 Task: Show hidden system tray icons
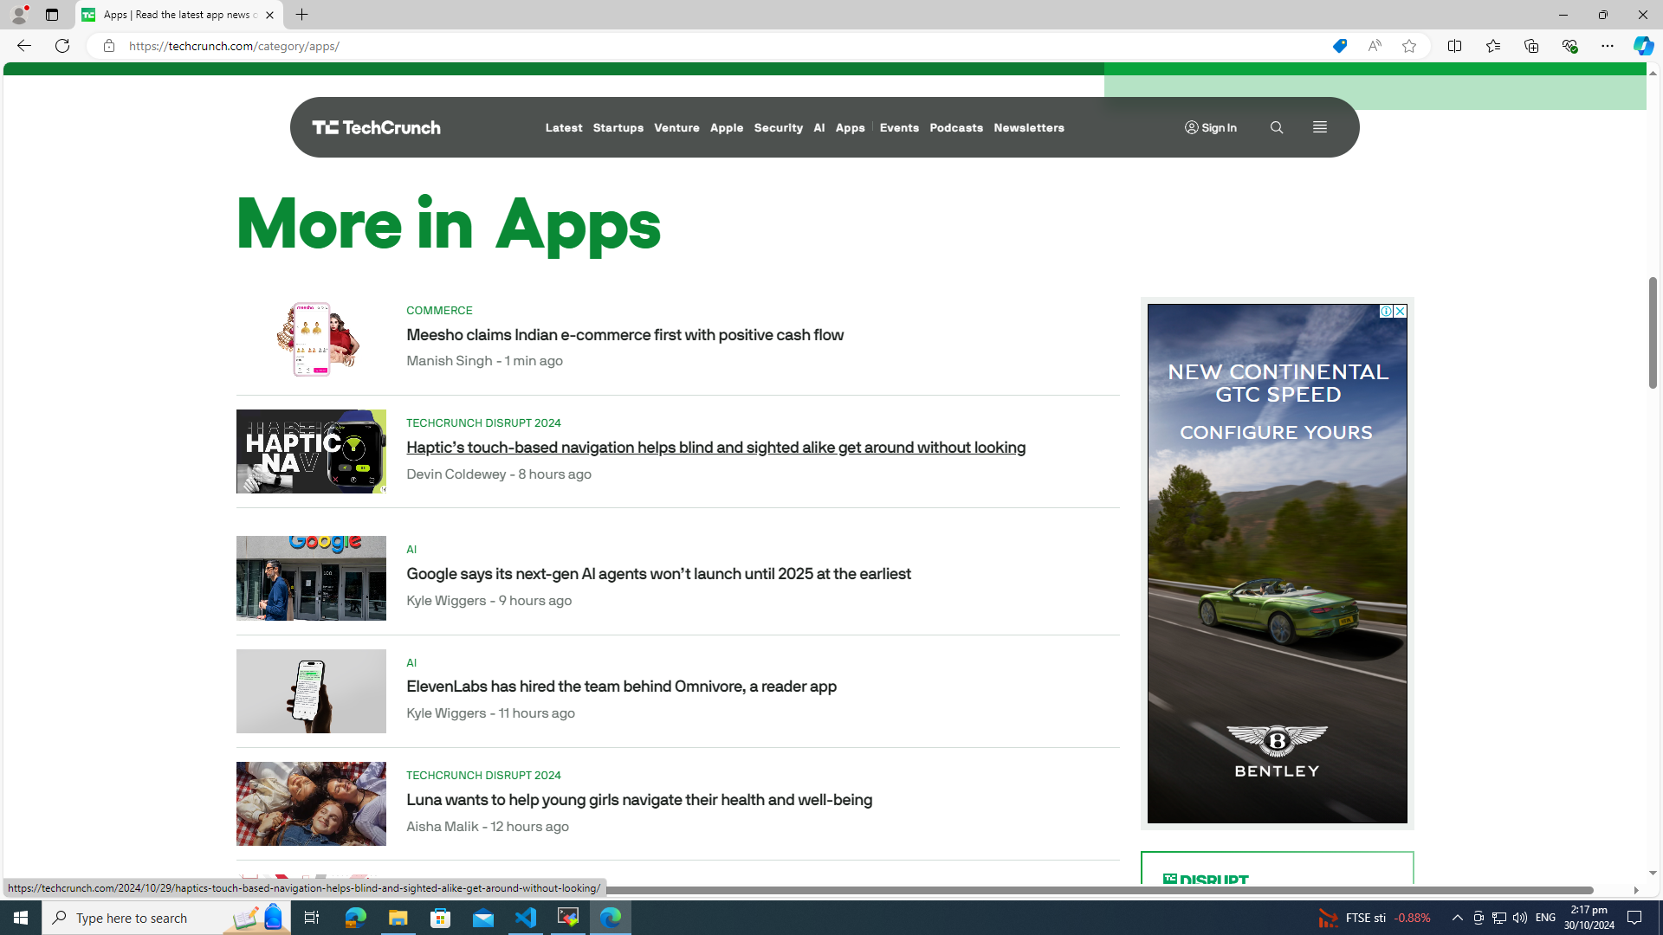pyautogui.click(x=1457, y=918)
